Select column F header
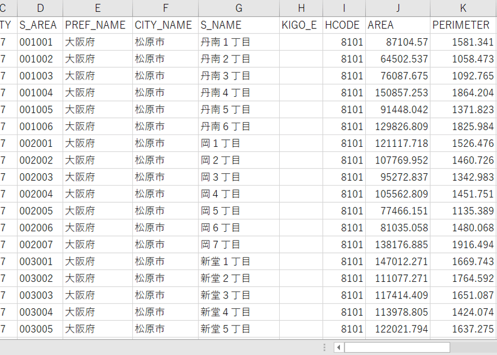 (166, 8)
